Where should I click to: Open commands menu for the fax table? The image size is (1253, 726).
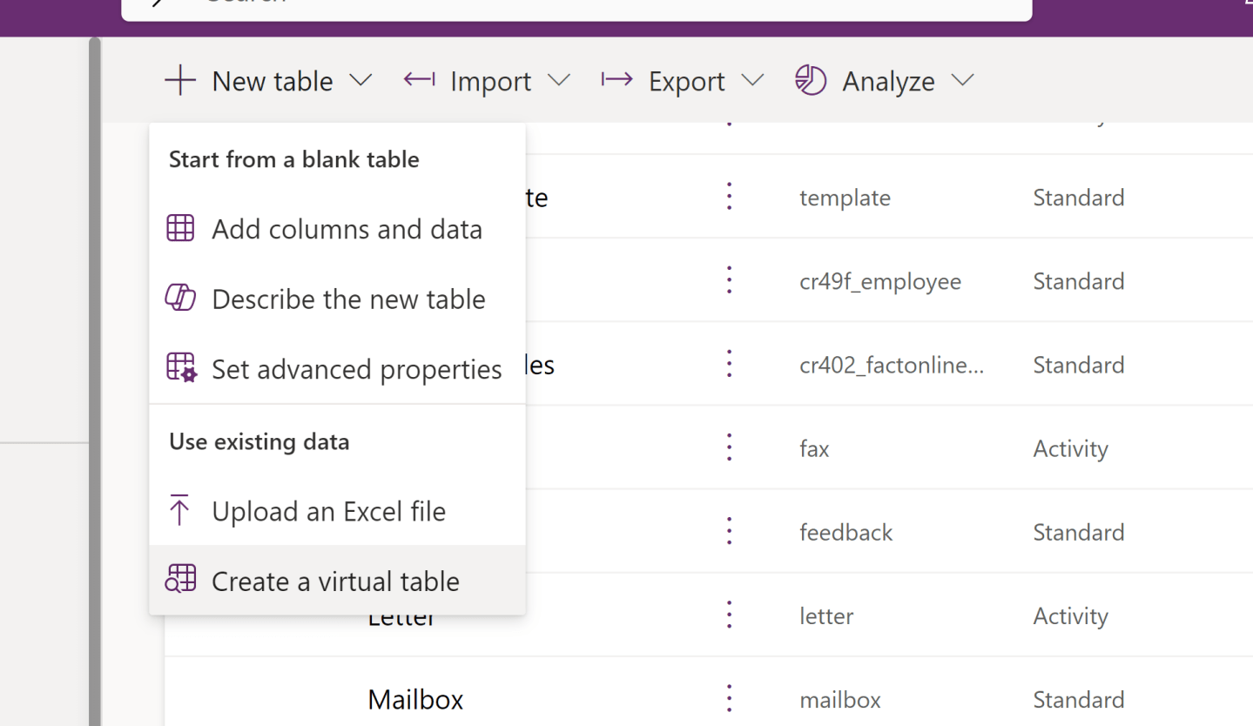(x=728, y=447)
